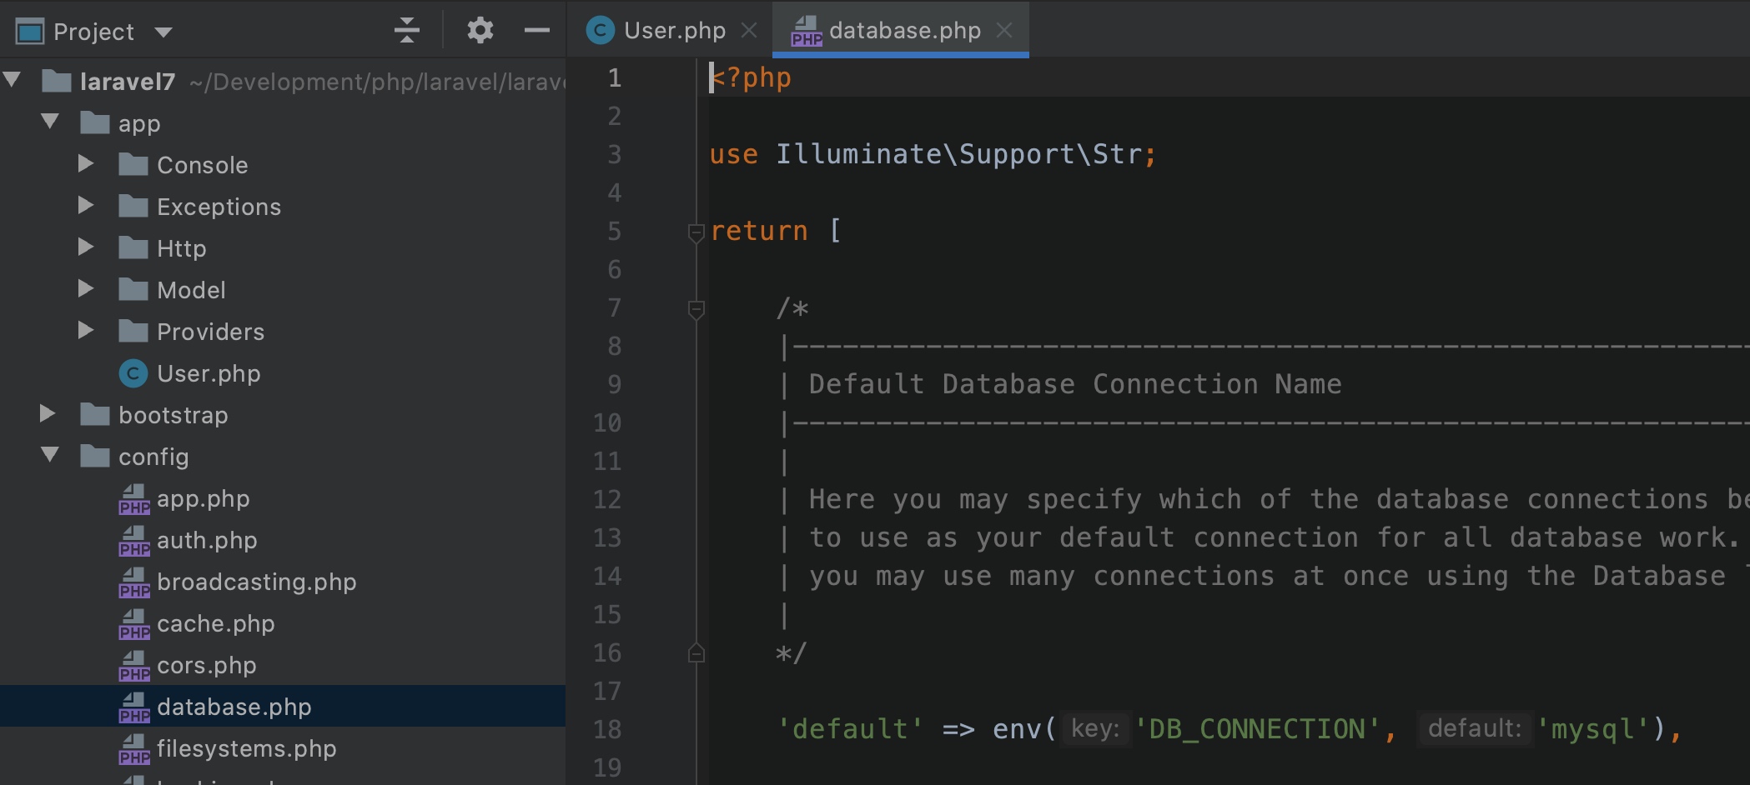The image size is (1750, 785).
Task: Click the Http folder icon
Action: [x=133, y=247]
